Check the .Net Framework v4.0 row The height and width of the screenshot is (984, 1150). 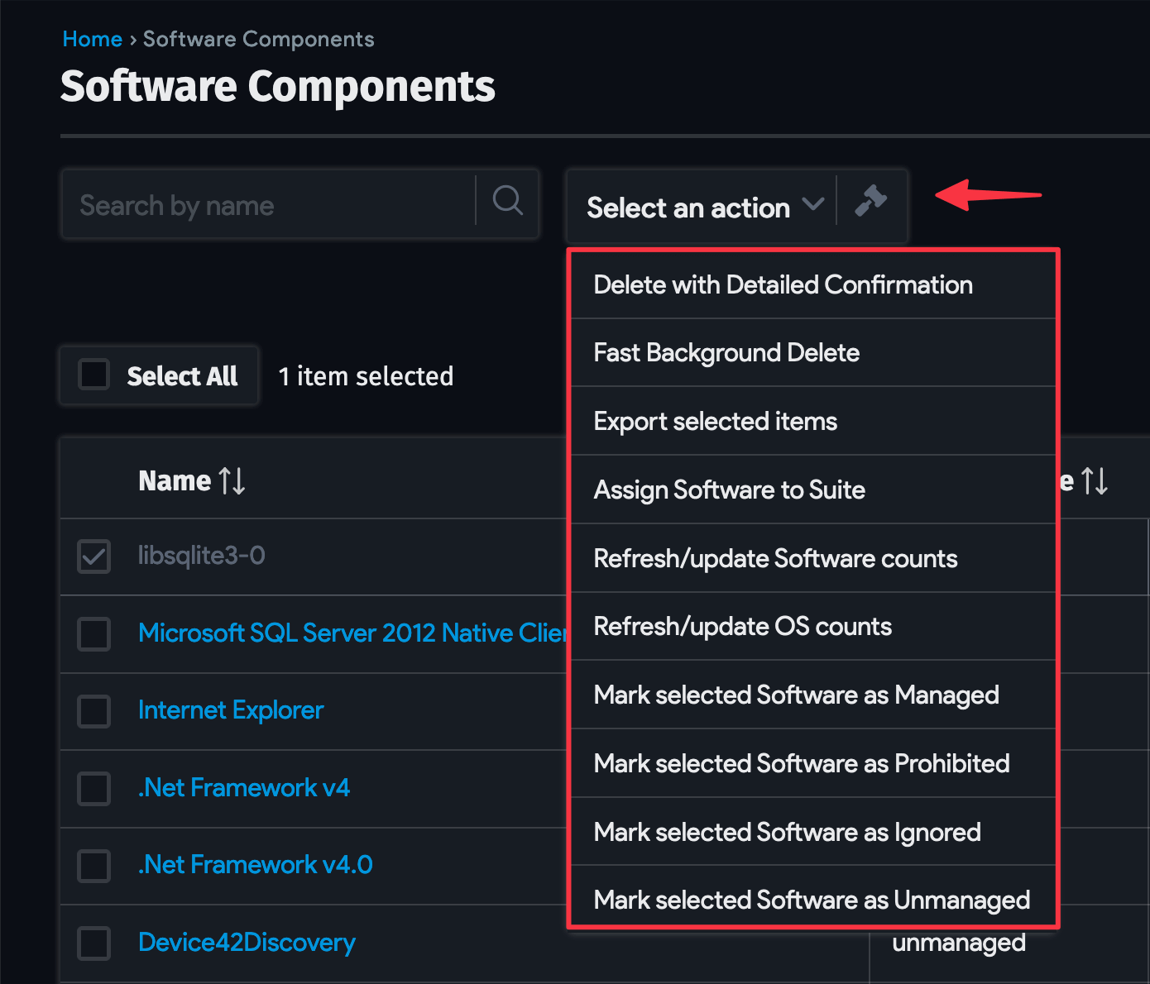point(93,865)
